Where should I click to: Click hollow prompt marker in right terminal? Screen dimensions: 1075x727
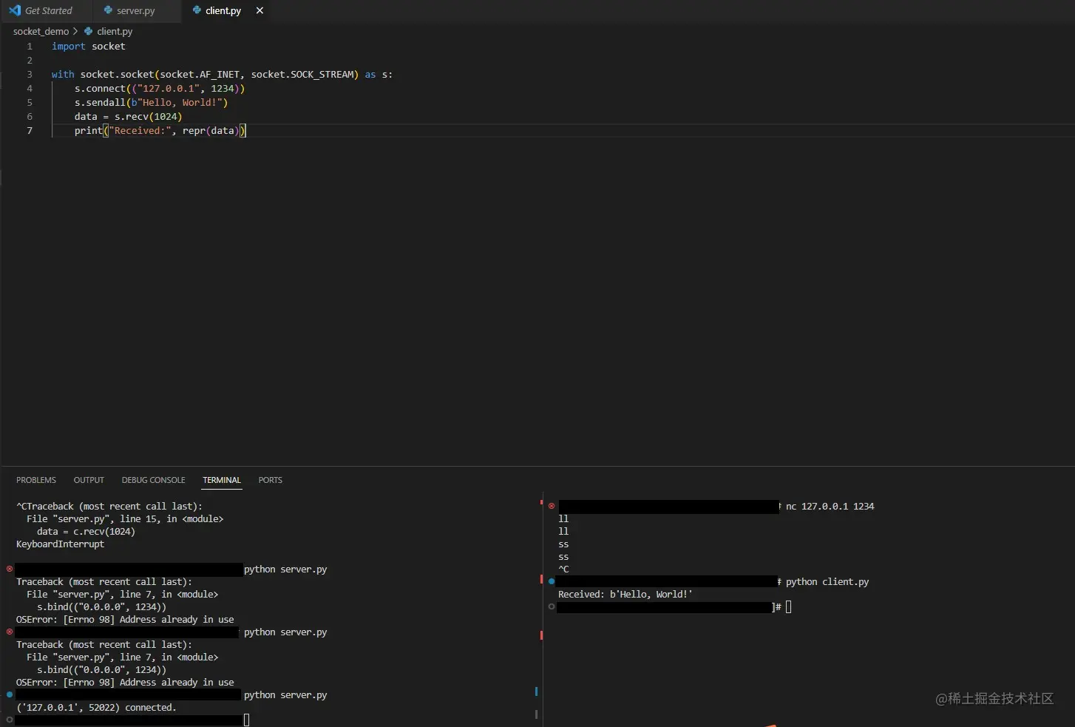point(552,606)
